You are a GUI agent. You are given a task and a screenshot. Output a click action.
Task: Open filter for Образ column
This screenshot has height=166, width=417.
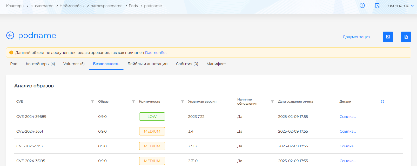point(133,102)
